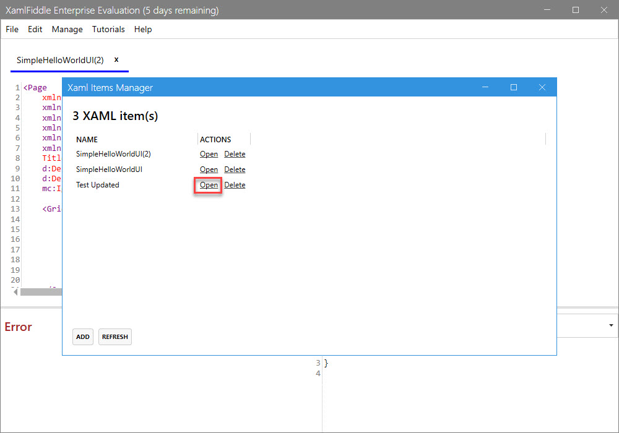Close the SimpleHelloWorldUI(2) tab with x
Viewport: 619px width, 433px height.
click(x=116, y=59)
